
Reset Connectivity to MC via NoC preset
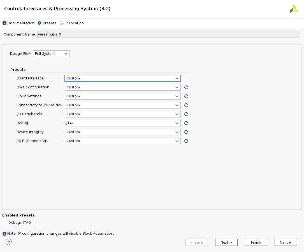pyautogui.click(x=186, y=105)
